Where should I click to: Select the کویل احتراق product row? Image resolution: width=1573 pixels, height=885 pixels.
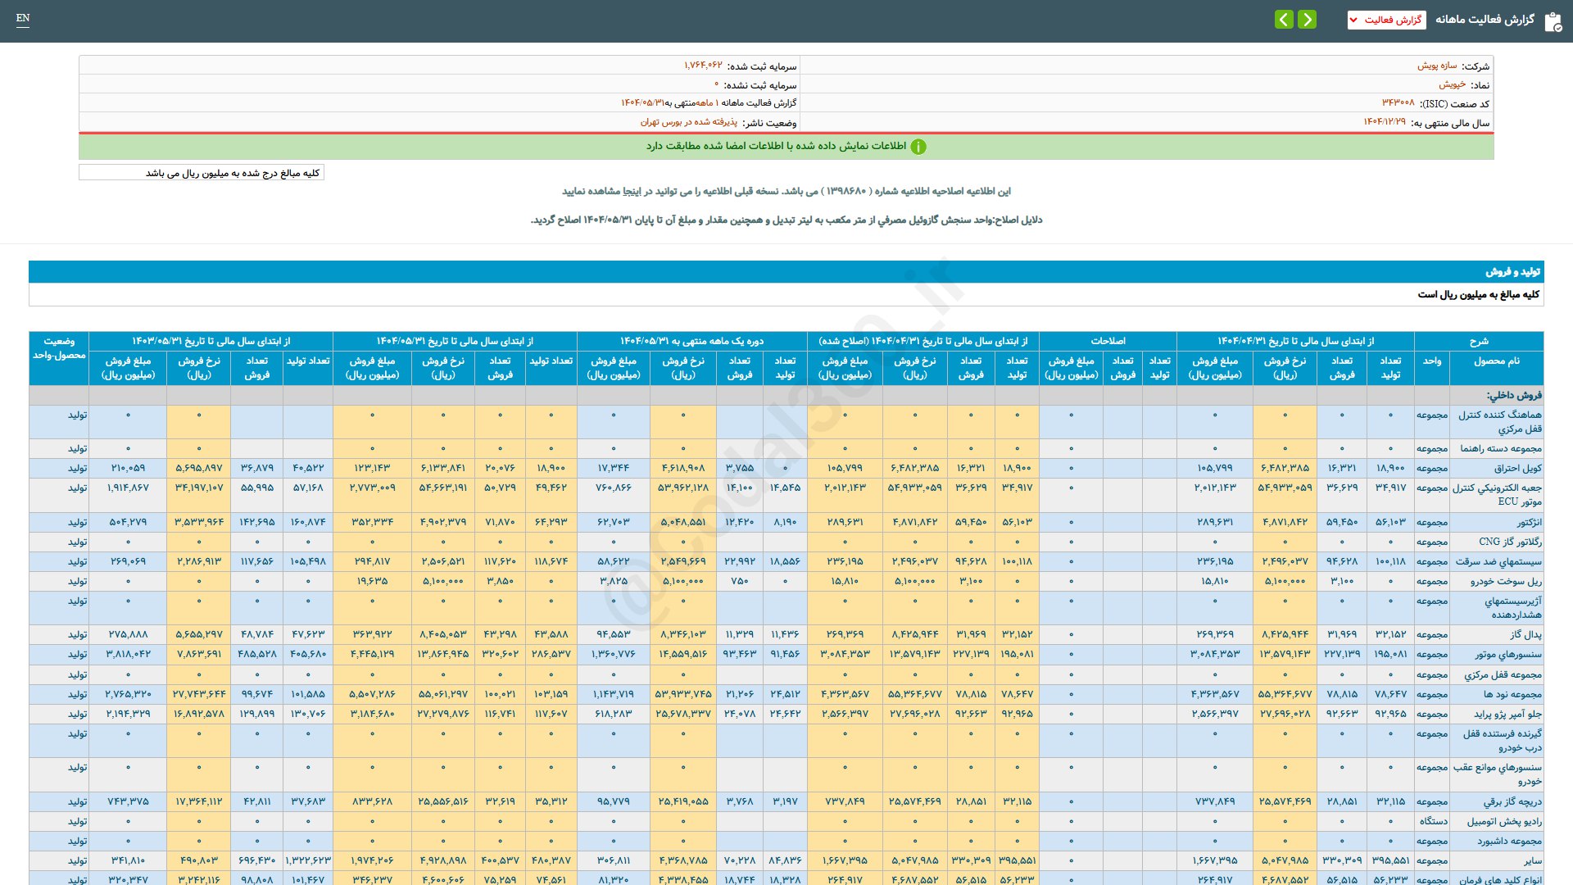click(x=1517, y=468)
